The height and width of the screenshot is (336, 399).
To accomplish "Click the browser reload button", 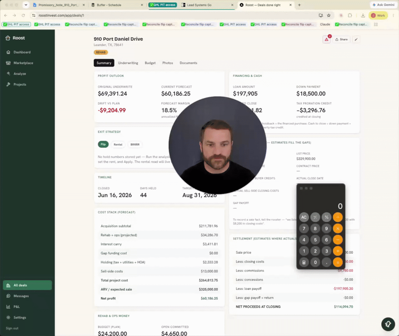I will pyautogui.click(x=23, y=15).
